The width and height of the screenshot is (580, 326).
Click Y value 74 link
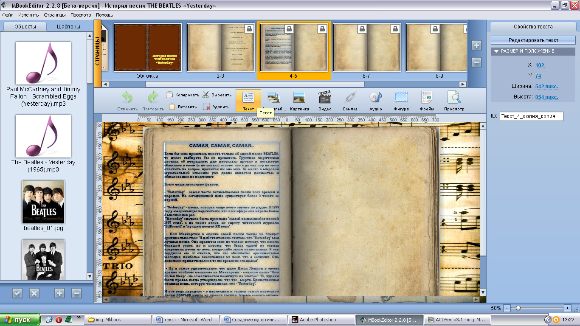click(538, 76)
